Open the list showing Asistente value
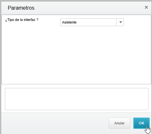Screen dimensions: 152x134 coord(92,22)
